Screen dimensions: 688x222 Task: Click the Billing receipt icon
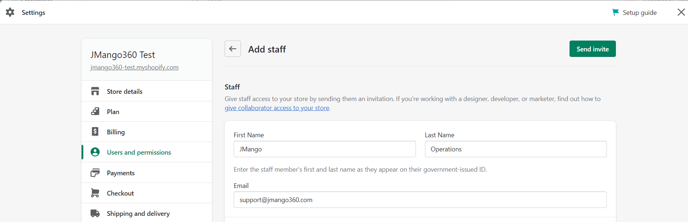coord(95,132)
